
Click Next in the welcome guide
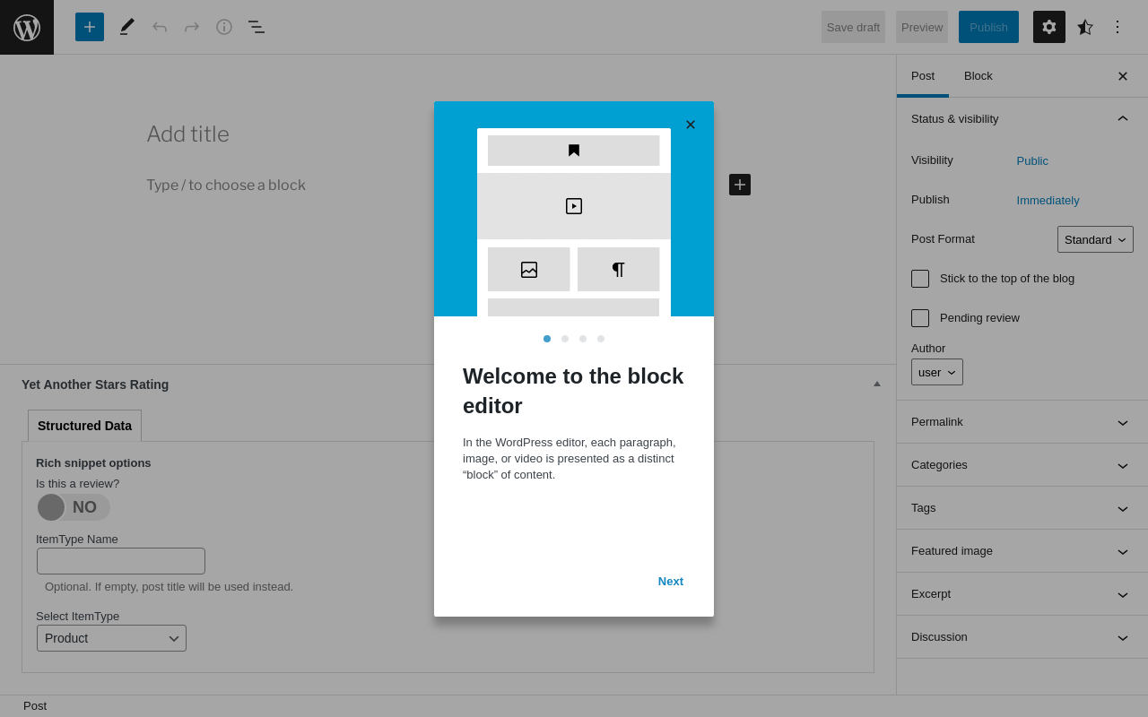(x=671, y=581)
